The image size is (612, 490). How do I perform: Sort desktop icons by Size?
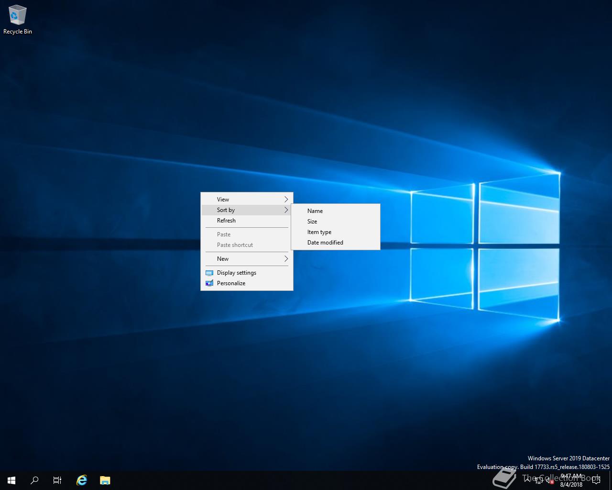tap(336, 222)
